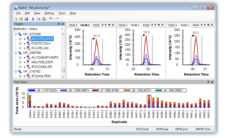The width and height of the screenshot is (231, 138).
Task: Collapse the NP_872280 protein node
Action: 16,34
